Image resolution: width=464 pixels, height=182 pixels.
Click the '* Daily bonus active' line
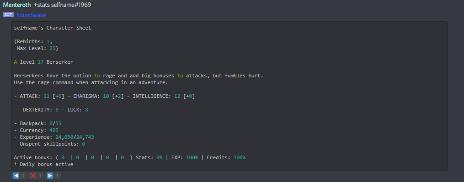click(x=43, y=164)
